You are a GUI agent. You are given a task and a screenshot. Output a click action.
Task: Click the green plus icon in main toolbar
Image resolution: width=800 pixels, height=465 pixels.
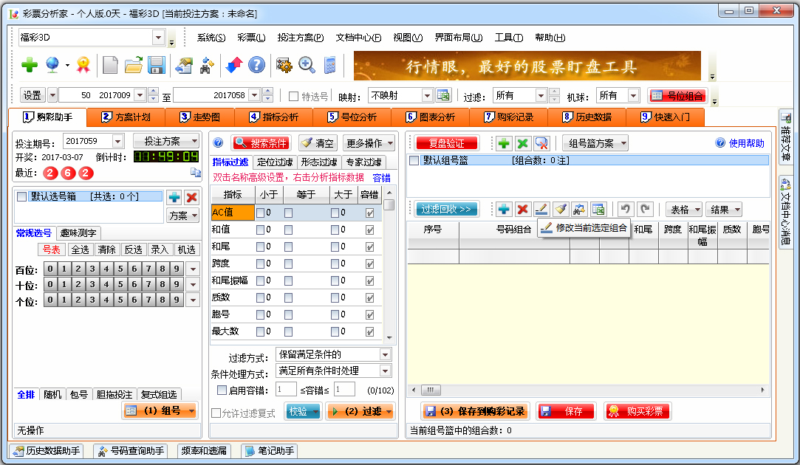[29, 65]
